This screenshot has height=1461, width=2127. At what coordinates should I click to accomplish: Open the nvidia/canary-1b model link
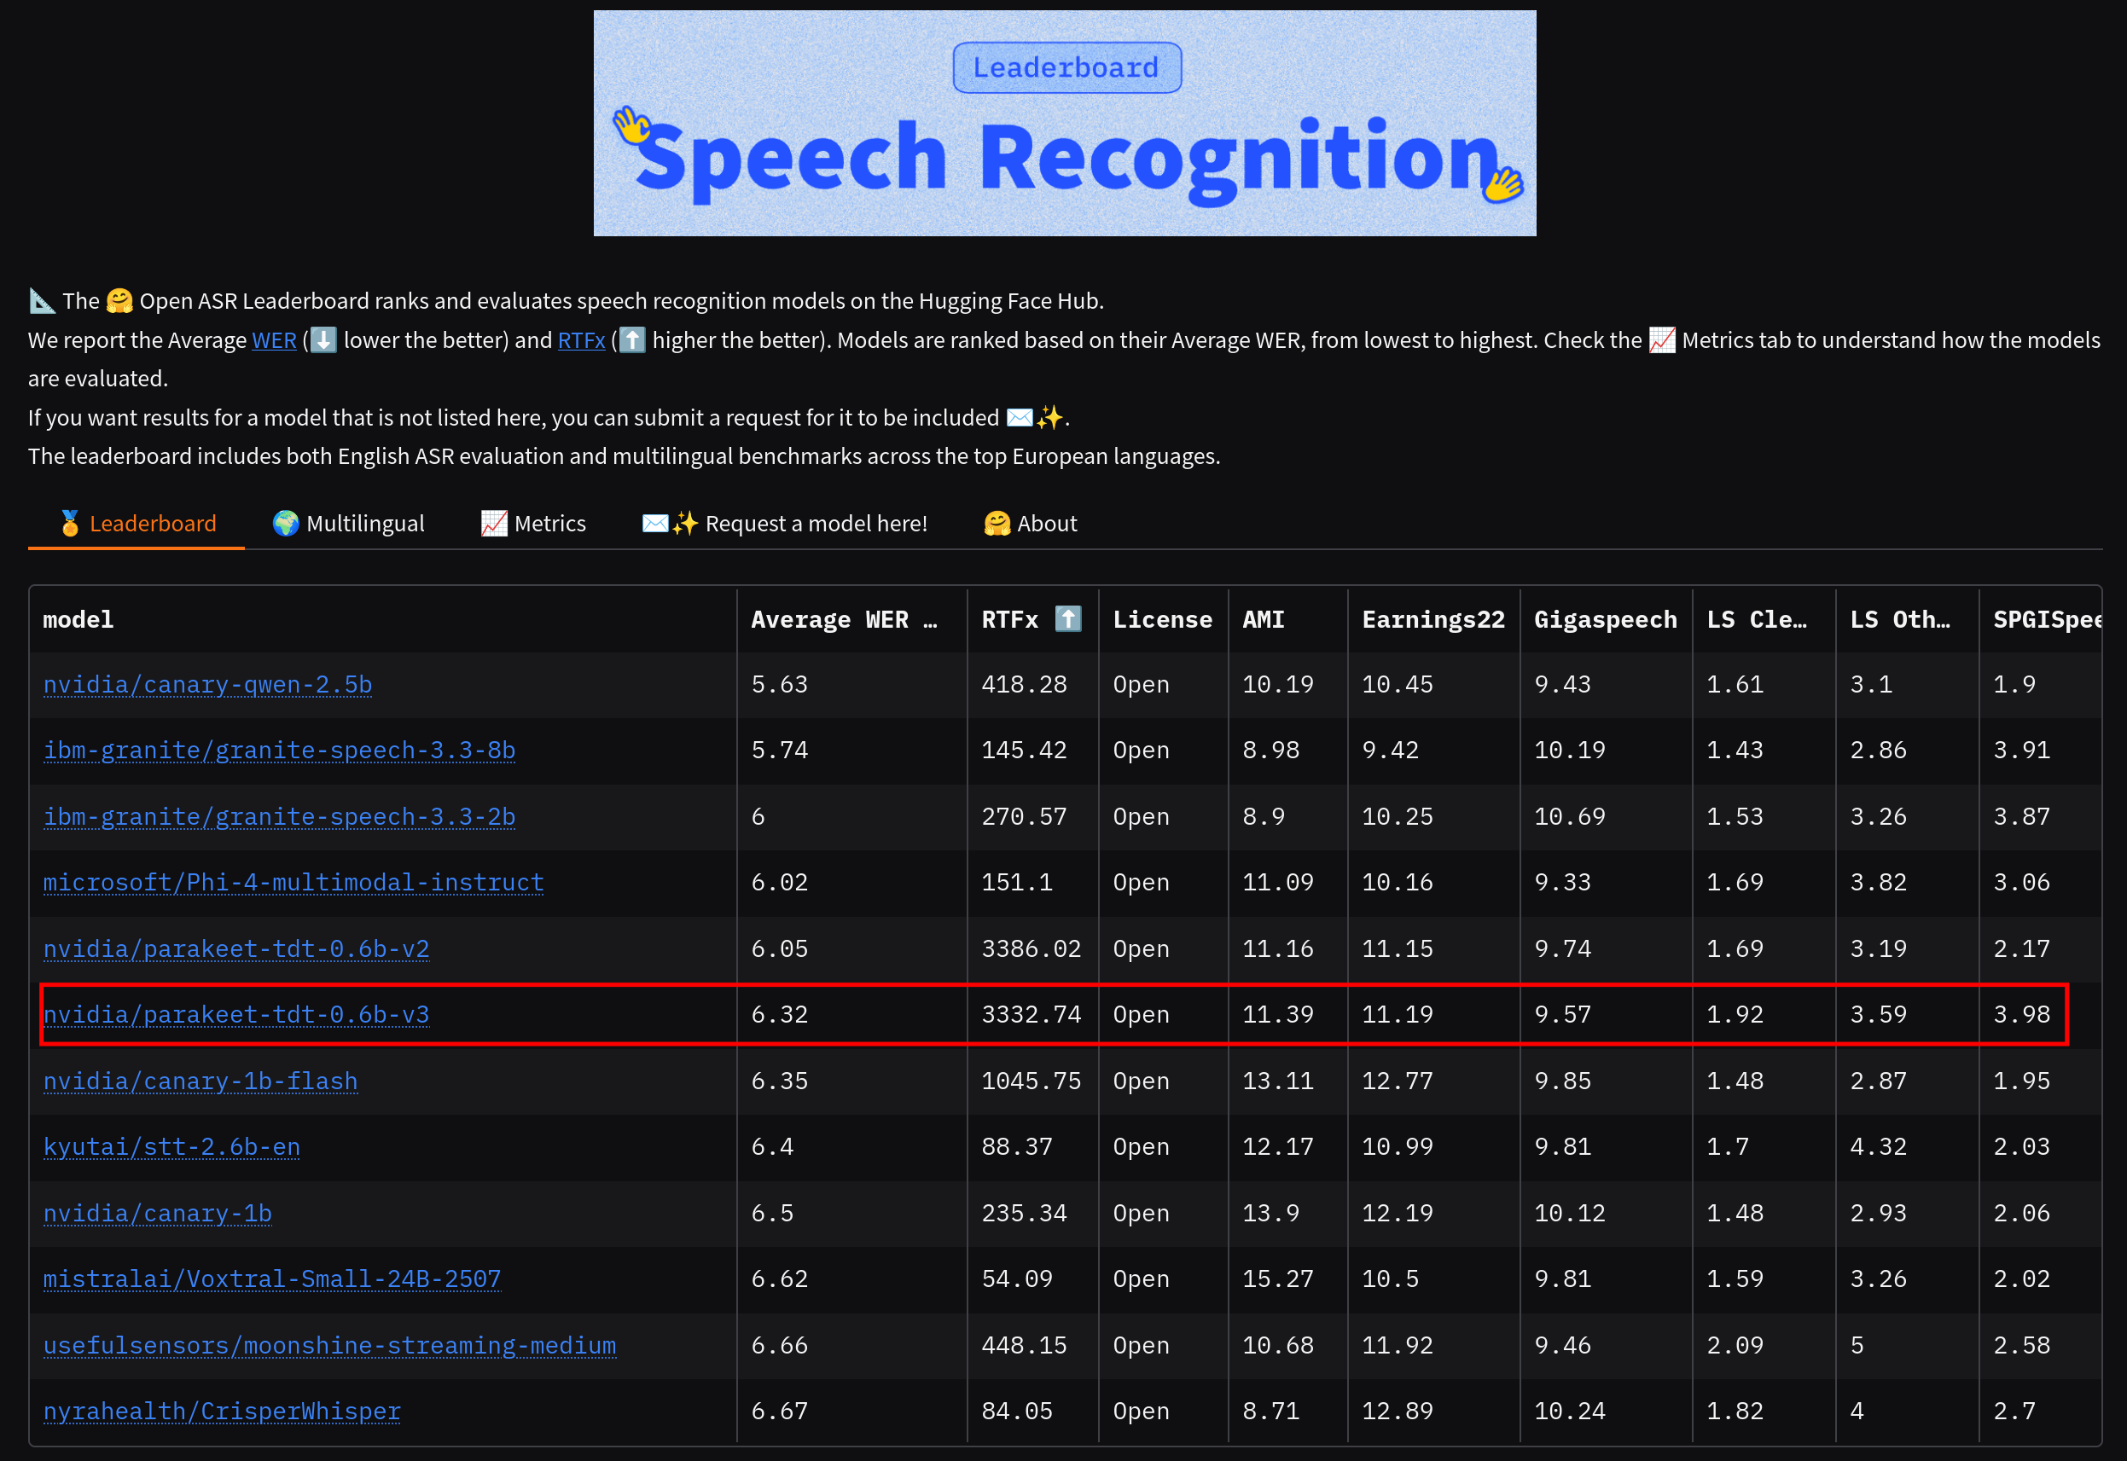tap(158, 1213)
